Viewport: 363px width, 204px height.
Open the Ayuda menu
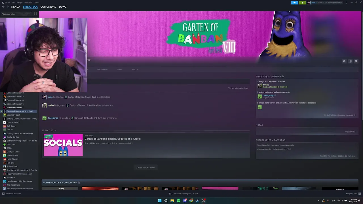37,3
